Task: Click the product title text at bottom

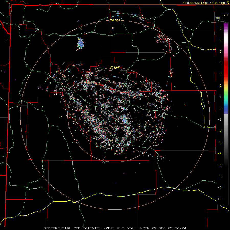Action: point(115,228)
